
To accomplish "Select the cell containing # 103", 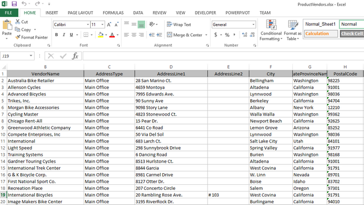I will [x=228, y=195].
